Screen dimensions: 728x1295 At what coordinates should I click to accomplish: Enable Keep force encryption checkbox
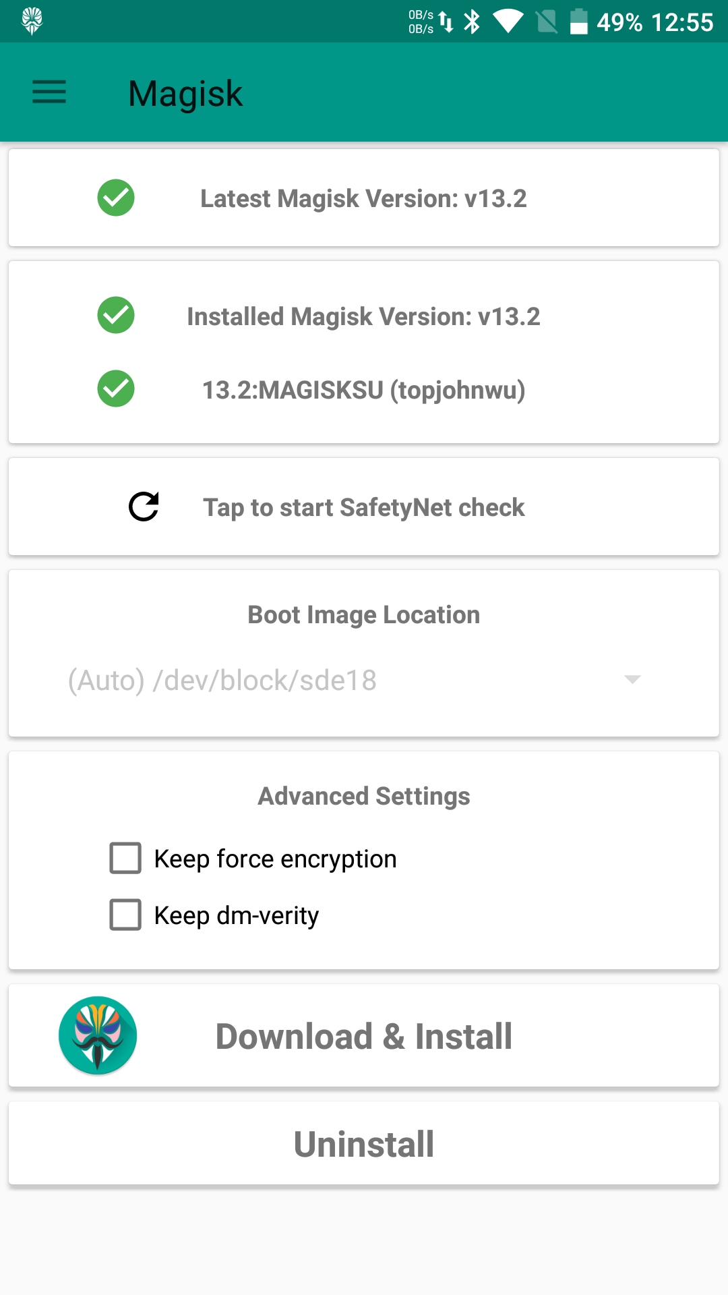click(x=125, y=859)
